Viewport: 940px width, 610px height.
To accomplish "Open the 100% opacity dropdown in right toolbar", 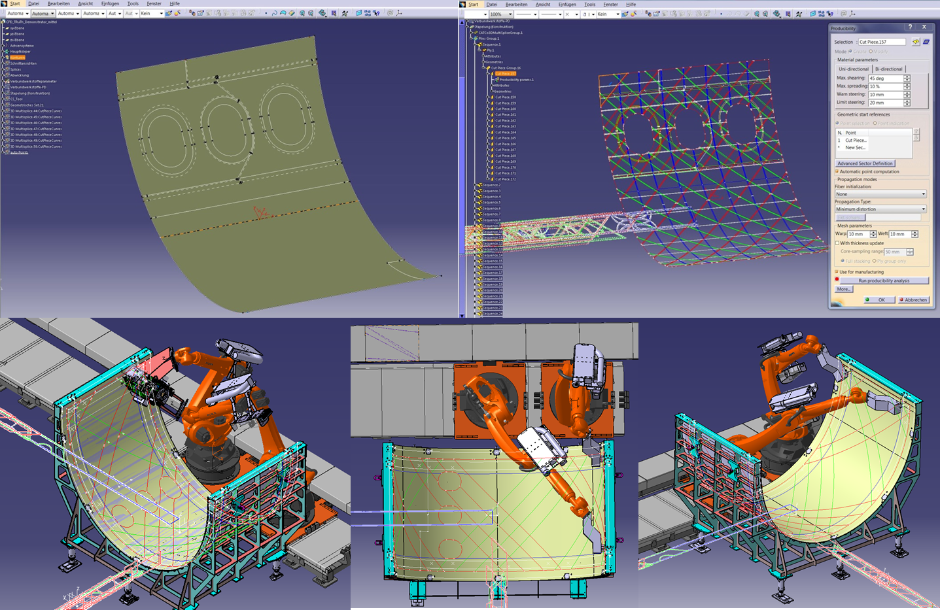I will 510,14.
